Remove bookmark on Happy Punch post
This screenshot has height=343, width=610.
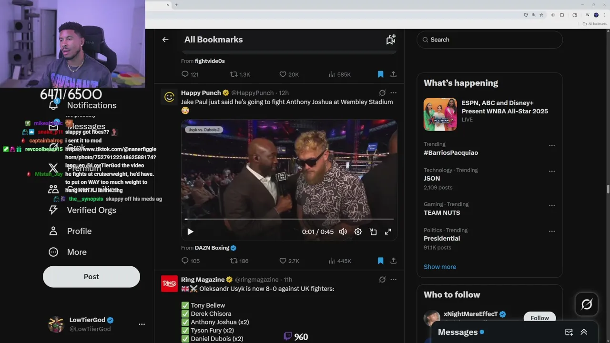[x=380, y=261]
